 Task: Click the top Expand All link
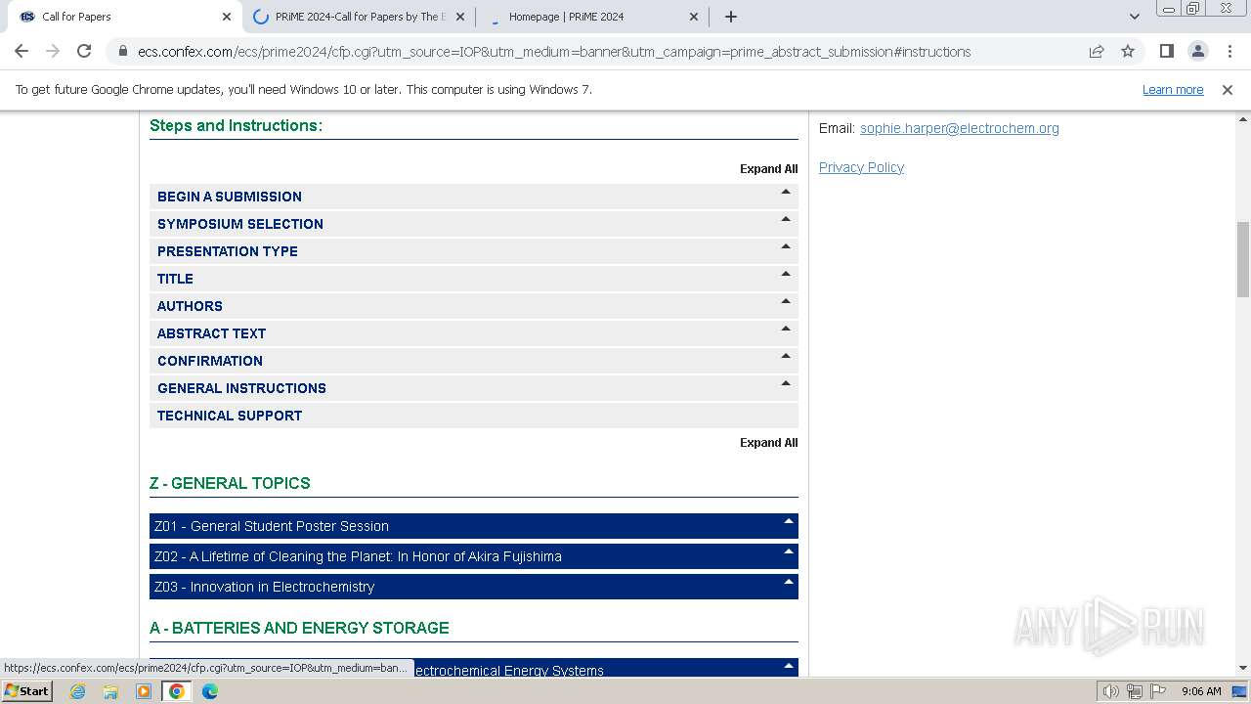pyautogui.click(x=768, y=169)
